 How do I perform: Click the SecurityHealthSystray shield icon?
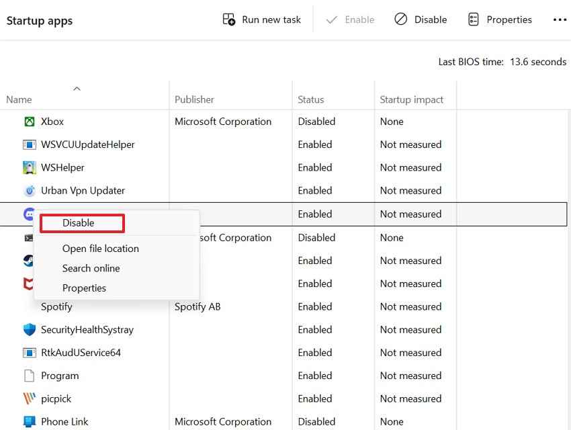pyautogui.click(x=29, y=329)
